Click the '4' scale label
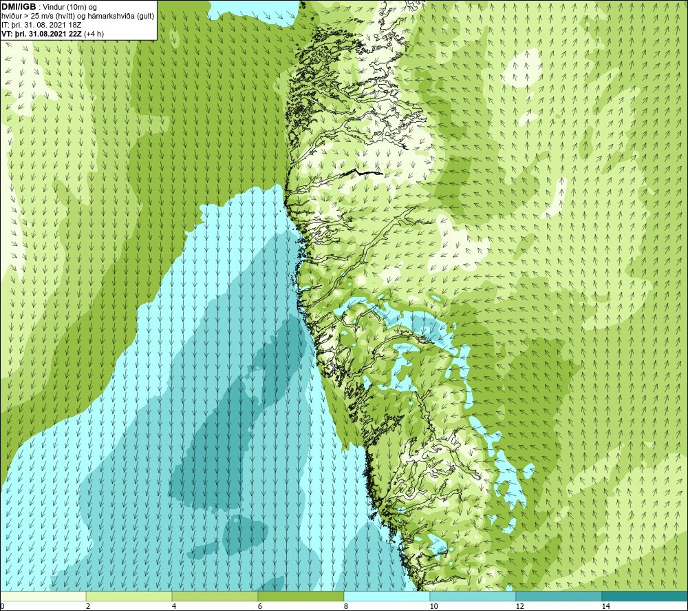This screenshot has height=611, width=688. (x=174, y=606)
